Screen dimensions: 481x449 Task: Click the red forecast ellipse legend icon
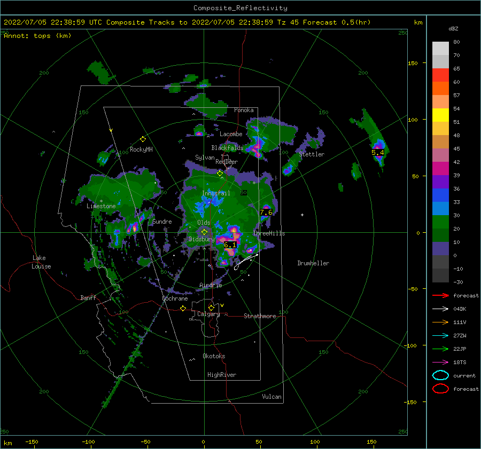(x=440, y=389)
